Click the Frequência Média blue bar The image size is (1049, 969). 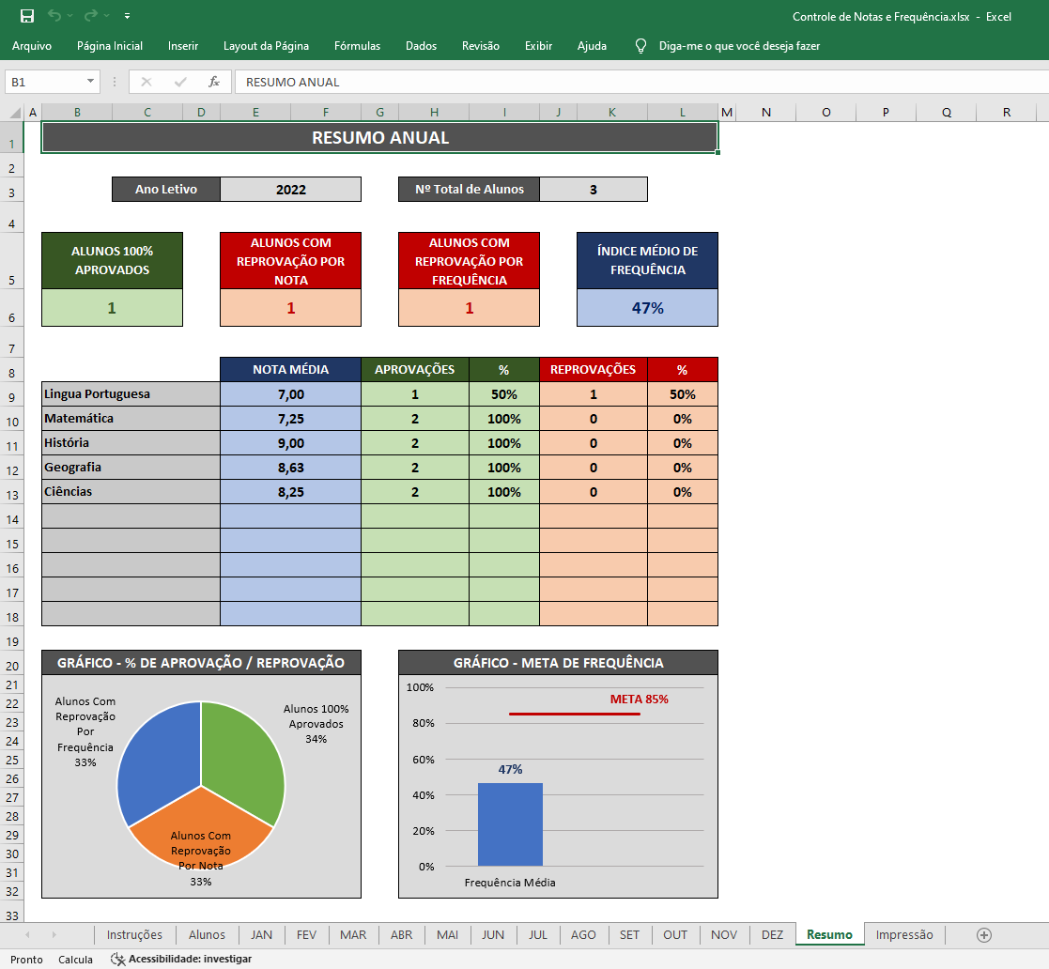510,824
